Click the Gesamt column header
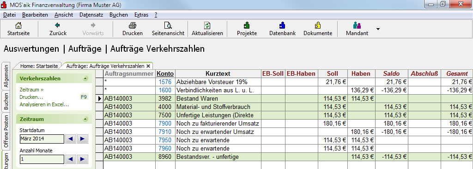Screen dimensions: 473x169 click(457, 73)
